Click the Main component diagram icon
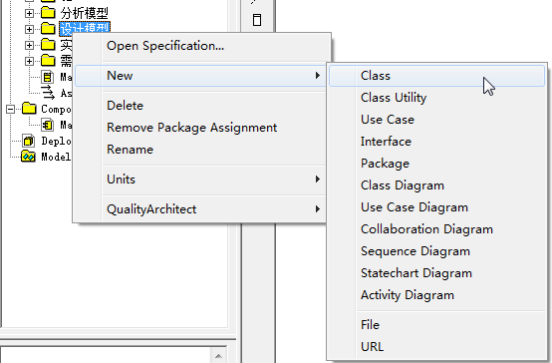Screen dimensions: 552x363 pos(47,125)
